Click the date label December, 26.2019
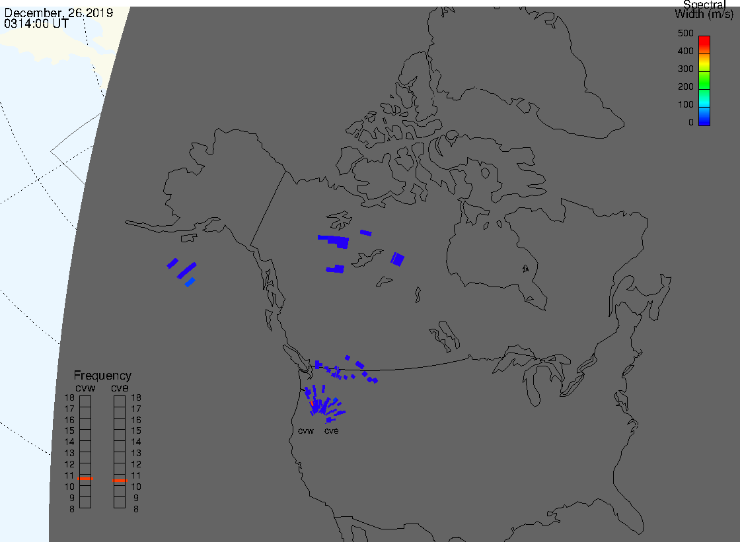 tap(59, 13)
